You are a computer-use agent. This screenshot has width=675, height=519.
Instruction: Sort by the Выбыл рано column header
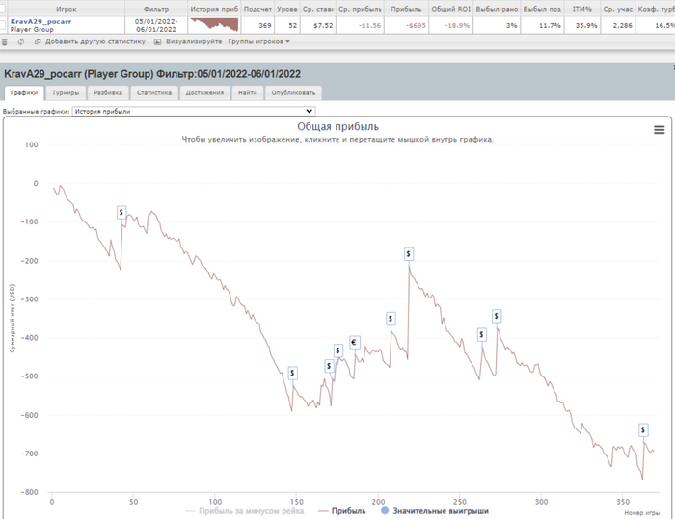pyautogui.click(x=497, y=9)
